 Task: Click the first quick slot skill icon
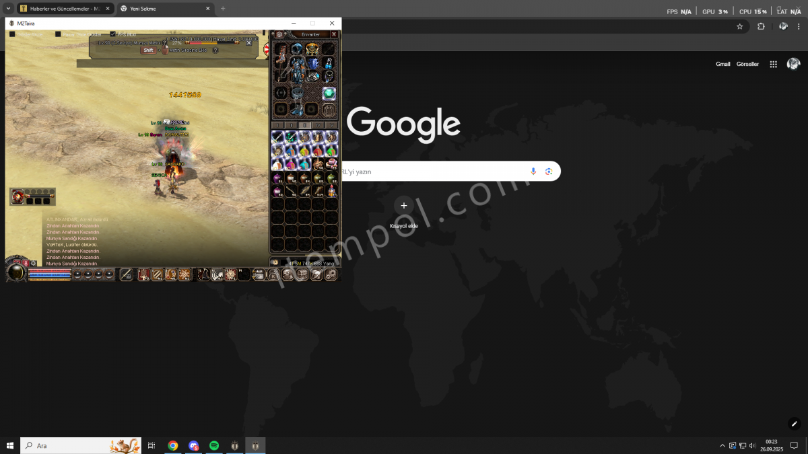click(145, 274)
